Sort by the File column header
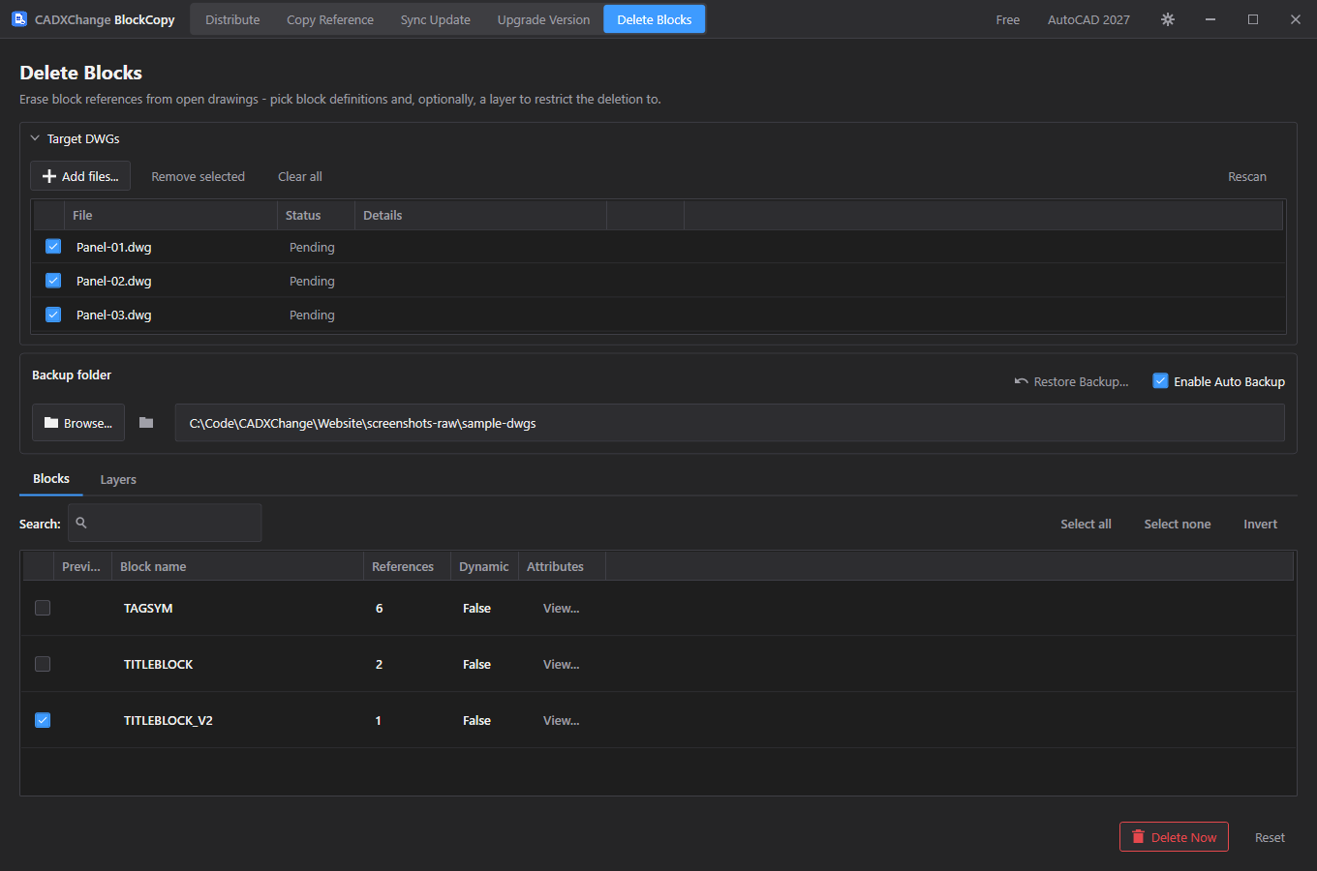The height and width of the screenshot is (871, 1317). click(x=170, y=215)
